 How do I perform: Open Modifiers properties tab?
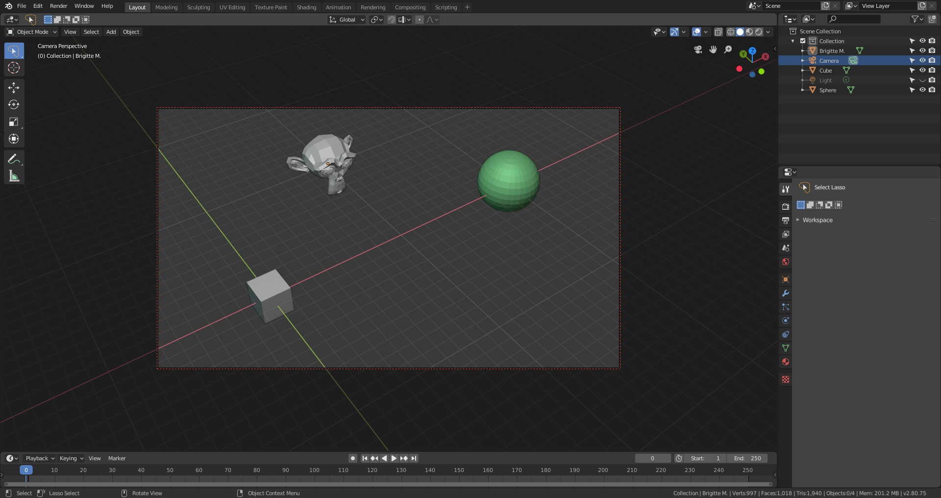point(786,293)
